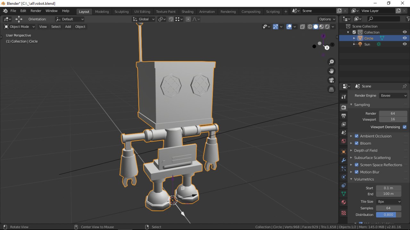Image resolution: width=410 pixels, height=230 pixels.
Task: Toggle snapping magnet icon
Action: coord(171,19)
